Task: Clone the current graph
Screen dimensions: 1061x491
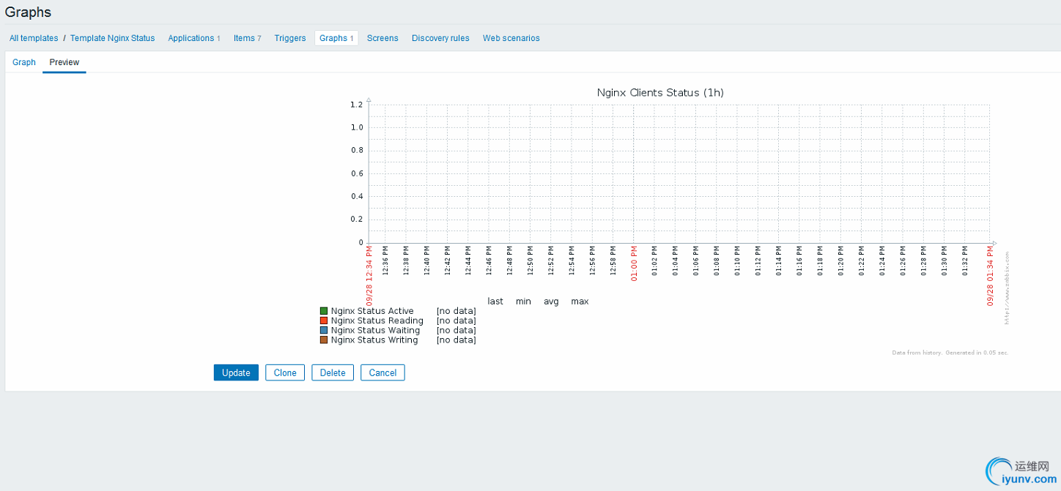Action: (x=285, y=372)
